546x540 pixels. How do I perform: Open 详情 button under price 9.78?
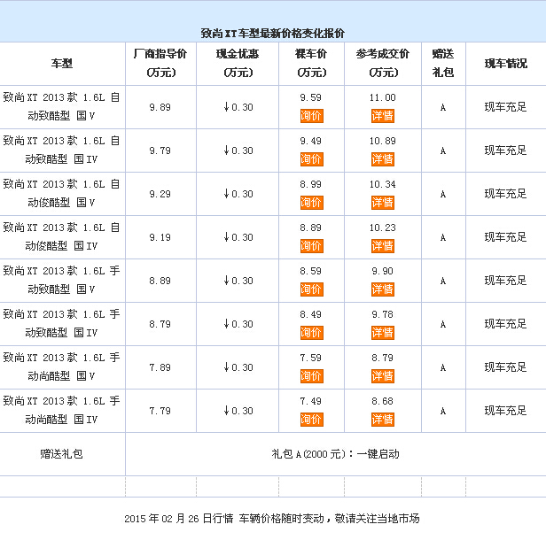383,333
